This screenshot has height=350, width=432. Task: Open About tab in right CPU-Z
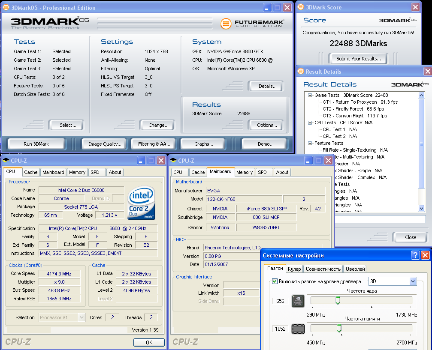(282, 172)
